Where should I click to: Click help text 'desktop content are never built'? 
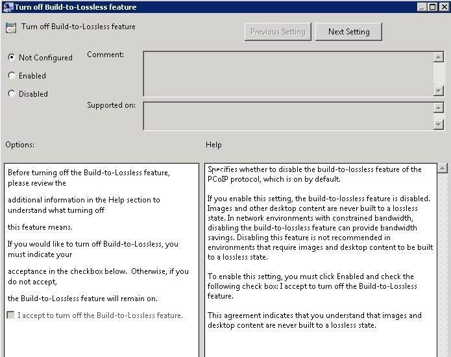pos(261,325)
